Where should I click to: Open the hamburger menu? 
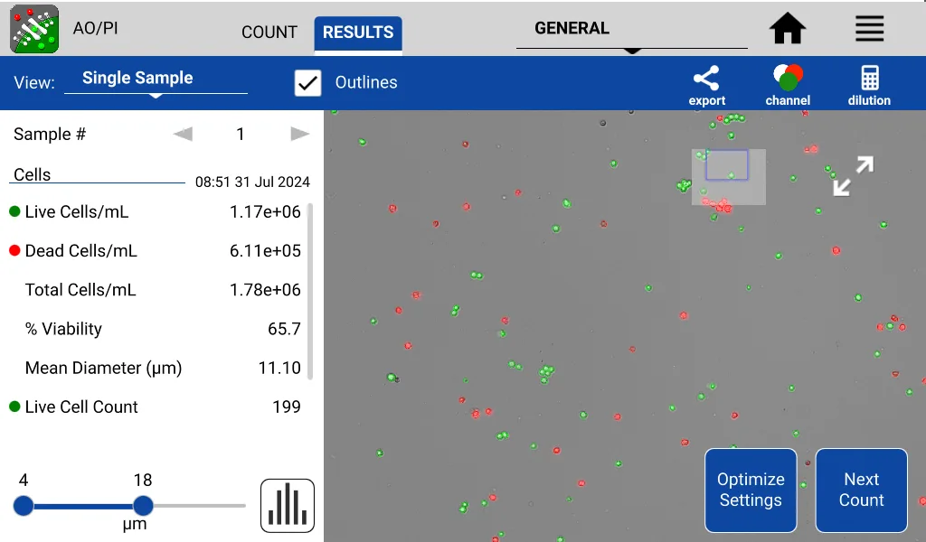(869, 28)
